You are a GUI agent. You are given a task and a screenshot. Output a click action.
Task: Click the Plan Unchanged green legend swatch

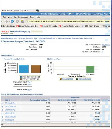point(77,79)
